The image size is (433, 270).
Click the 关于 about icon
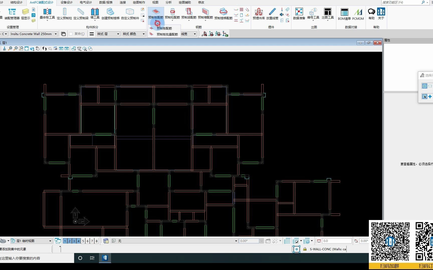click(381, 11)
